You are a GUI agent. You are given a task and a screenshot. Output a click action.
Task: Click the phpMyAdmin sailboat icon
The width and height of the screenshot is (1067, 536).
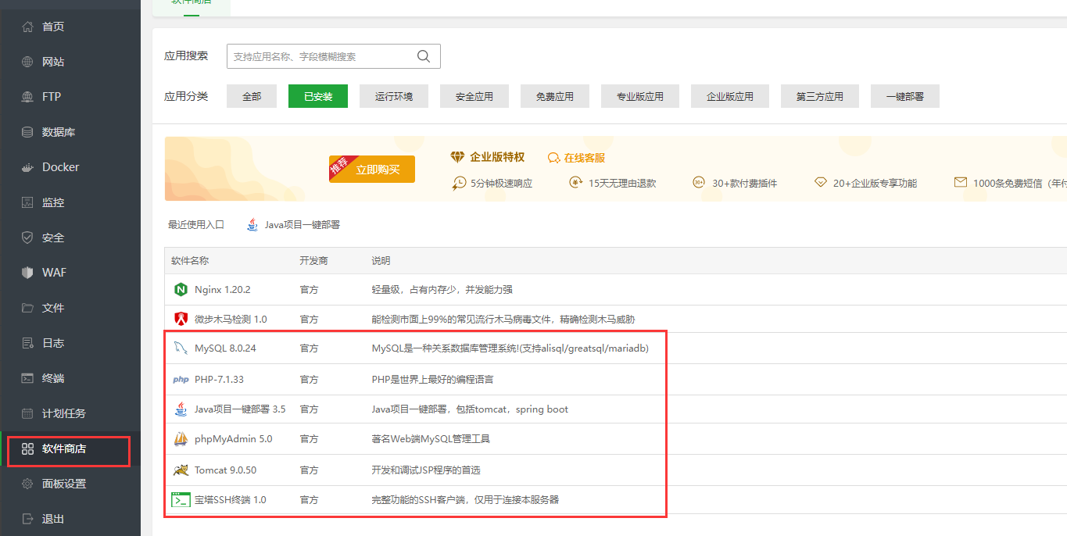pos(181,439)
